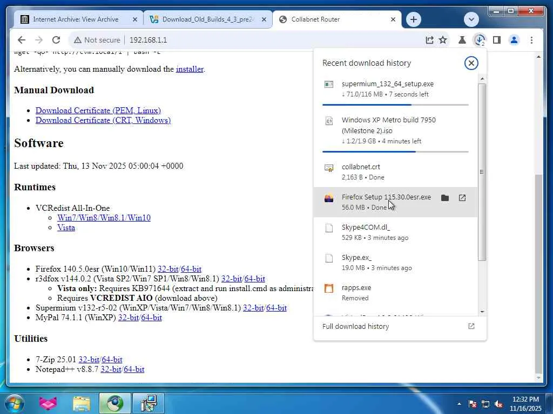Click supermium download progress bar
The width and height of the screenshot is (553, 414).
(x=395, y=105)
